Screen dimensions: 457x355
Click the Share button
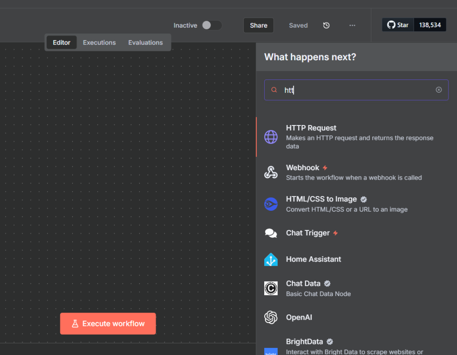258,25
